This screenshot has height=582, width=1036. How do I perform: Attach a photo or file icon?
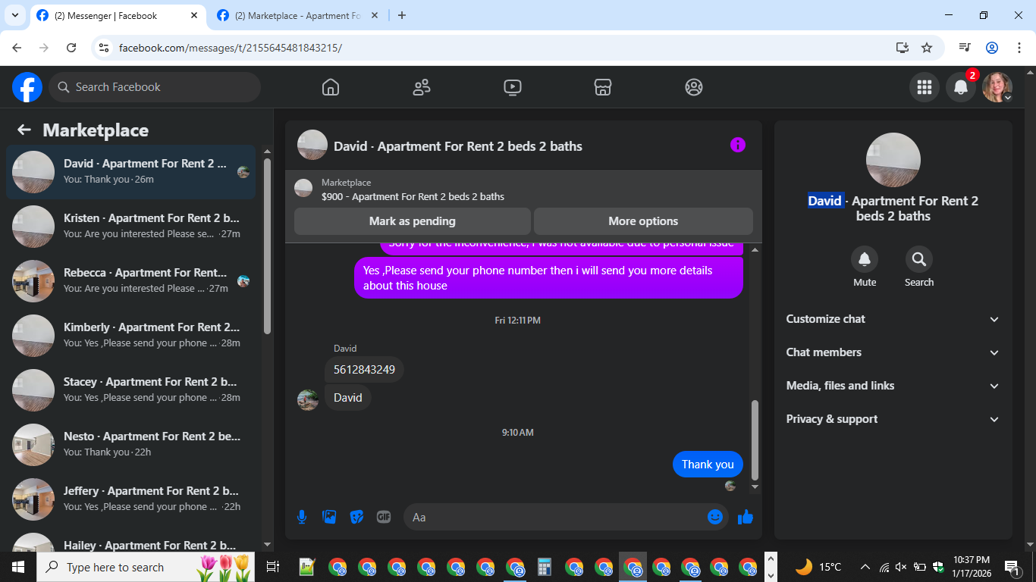tap(329, 517)
